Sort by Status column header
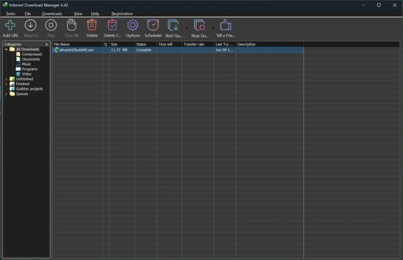This screenshot has width=403, height=260. (145, 44)
